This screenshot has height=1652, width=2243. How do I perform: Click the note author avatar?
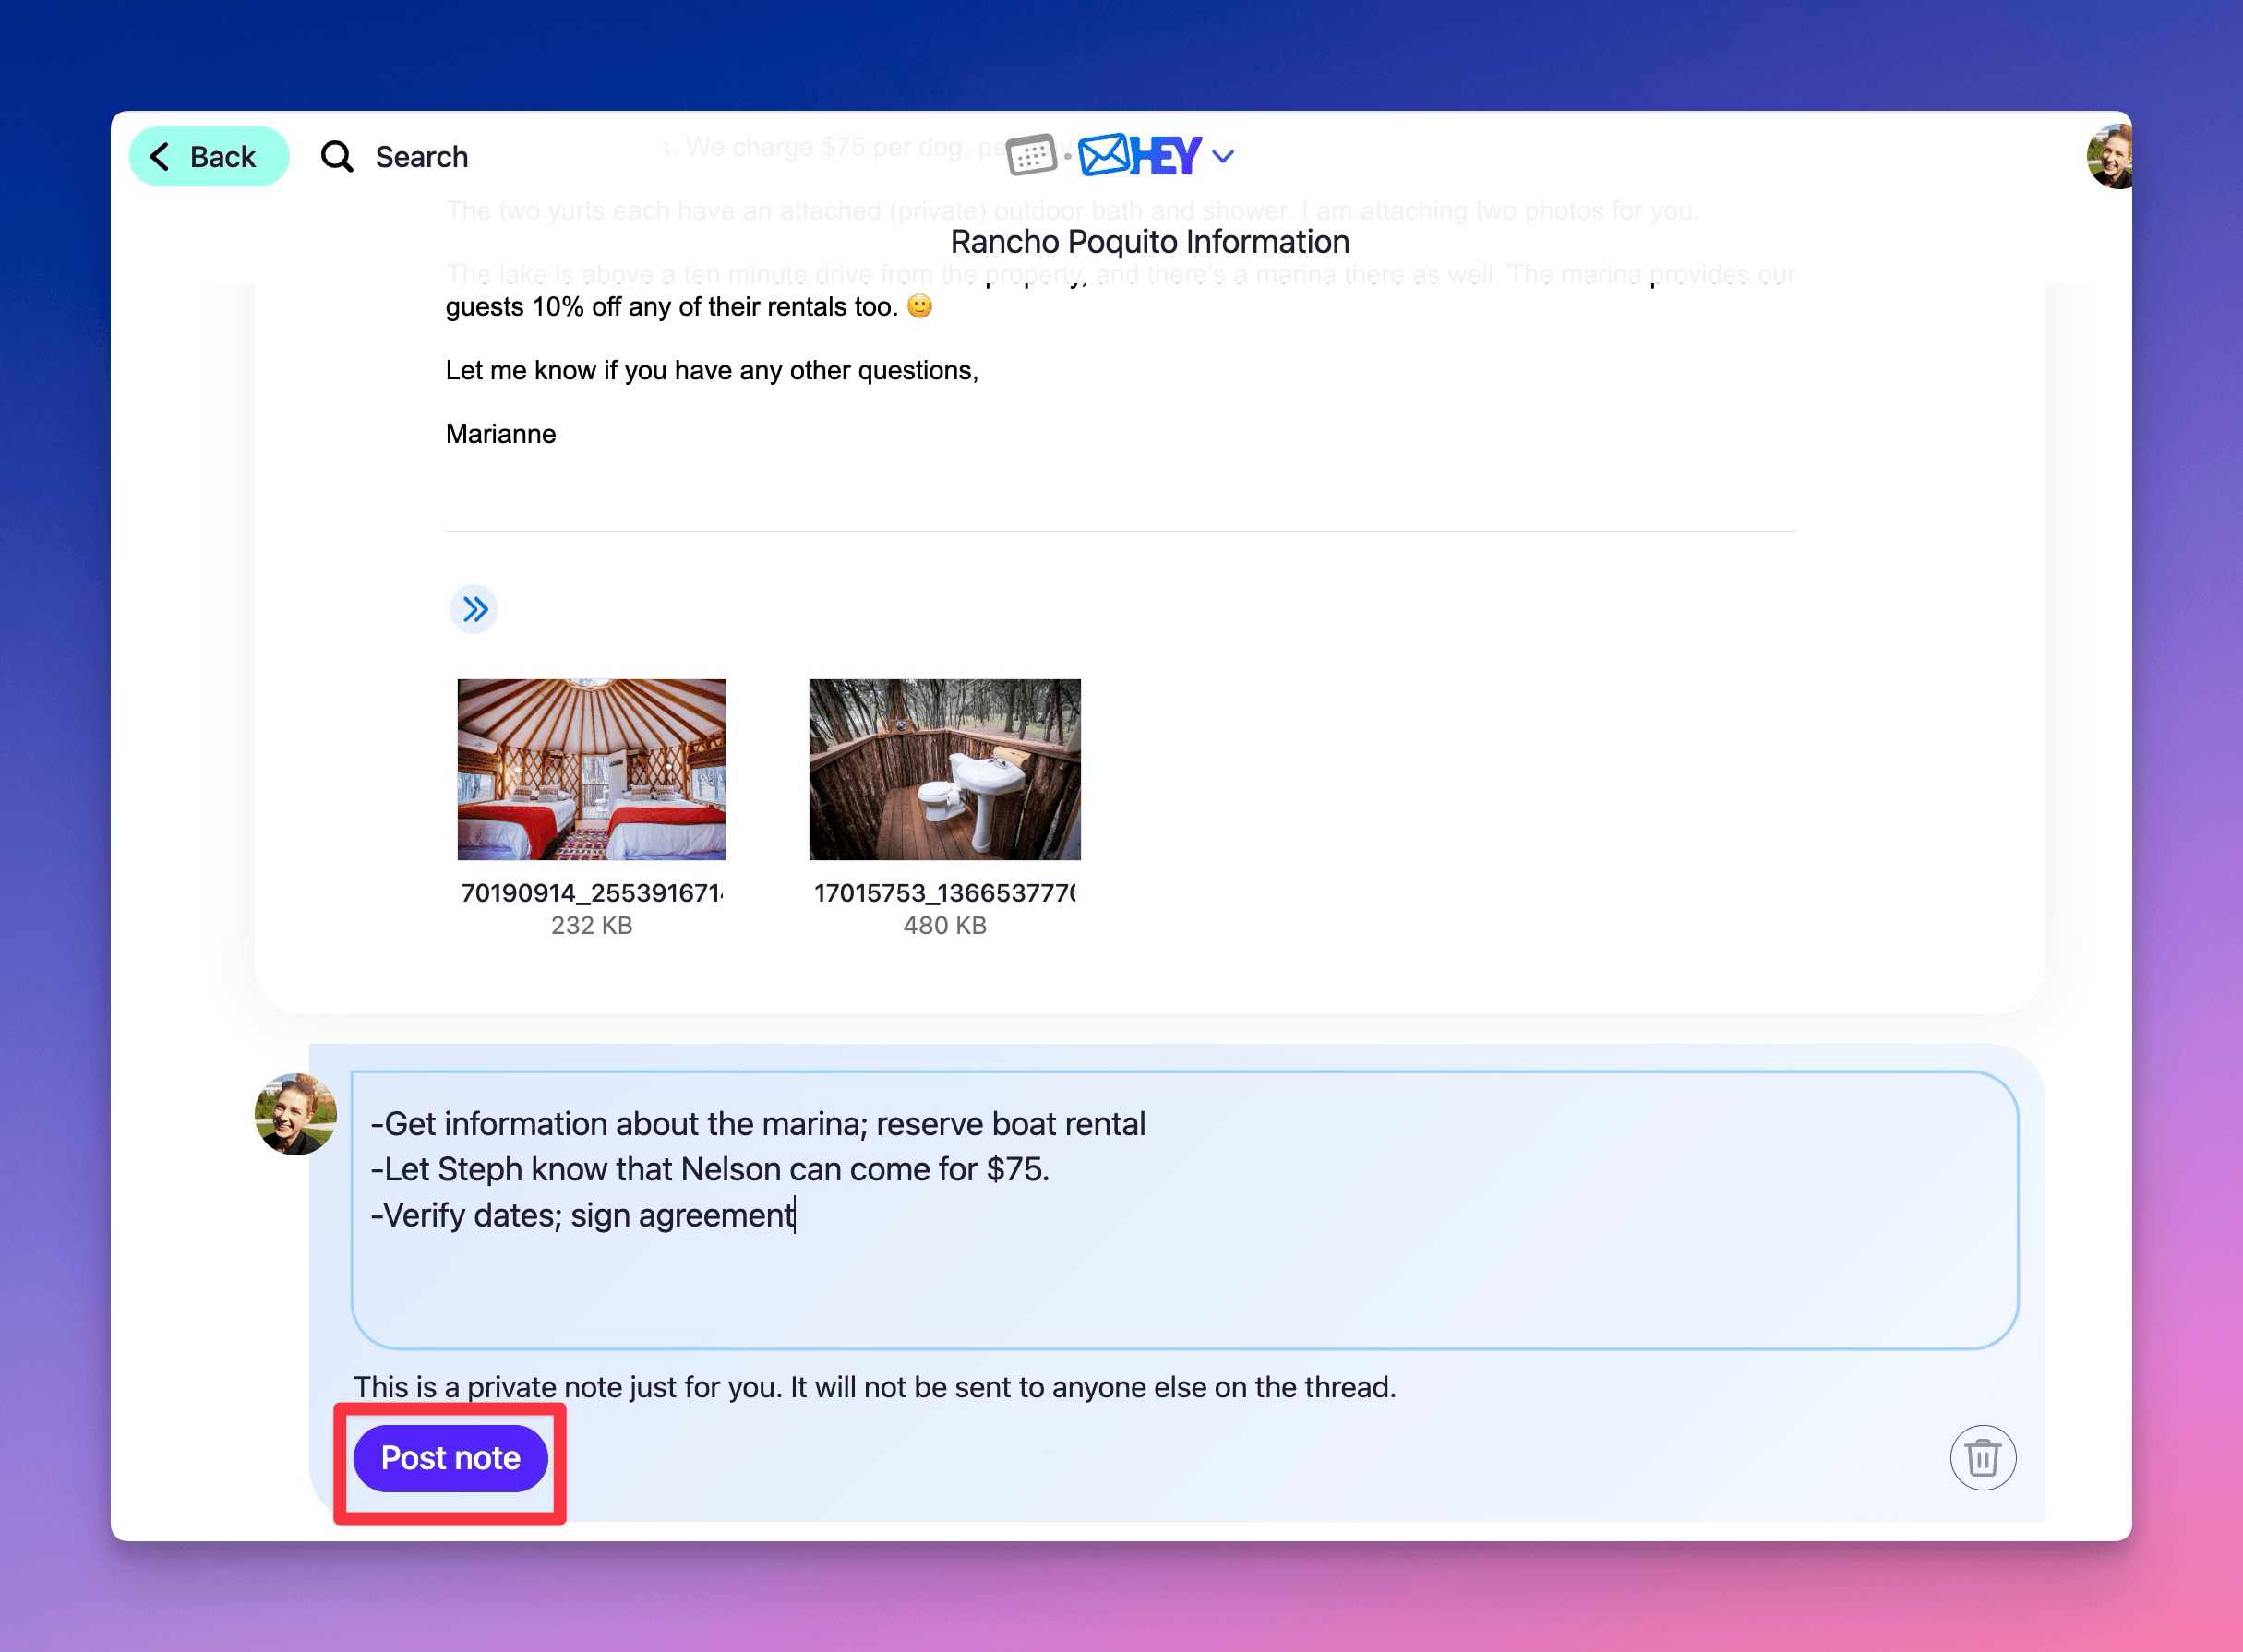click(296, 1114)
